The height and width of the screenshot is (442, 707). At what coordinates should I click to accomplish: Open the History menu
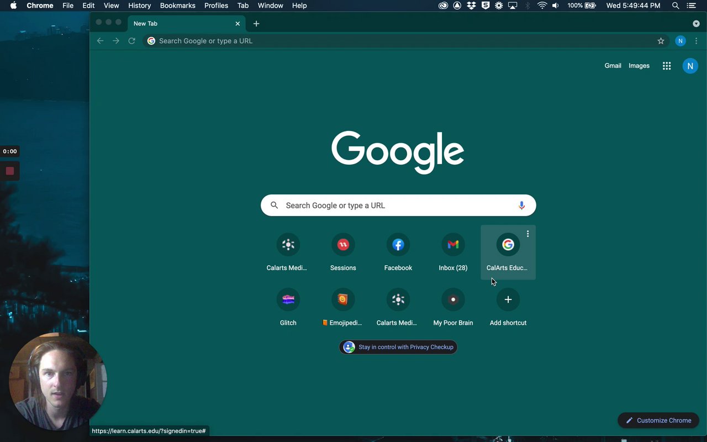click(139, 6)
